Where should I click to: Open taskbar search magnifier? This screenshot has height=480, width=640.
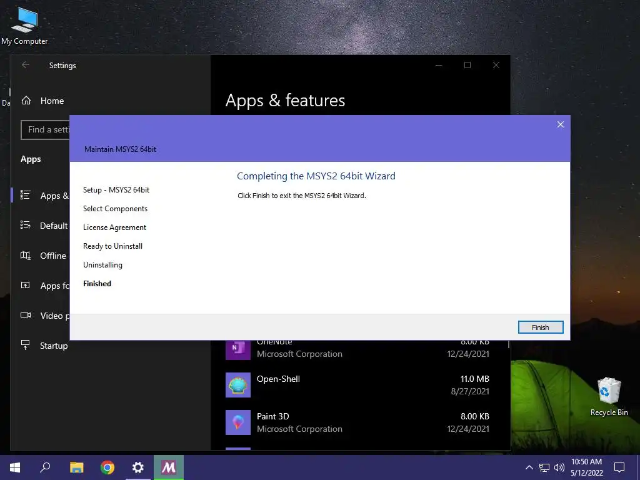45,467
